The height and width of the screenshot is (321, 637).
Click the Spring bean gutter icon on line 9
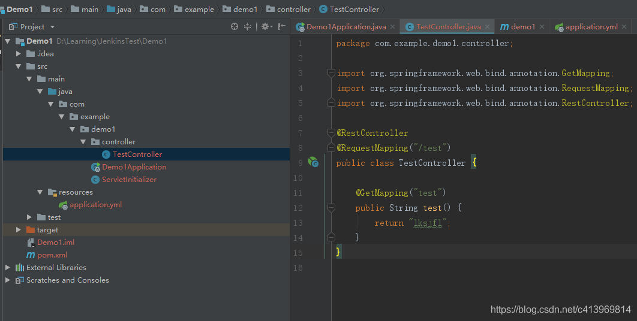pyautogui.click(x=313, y=162)
